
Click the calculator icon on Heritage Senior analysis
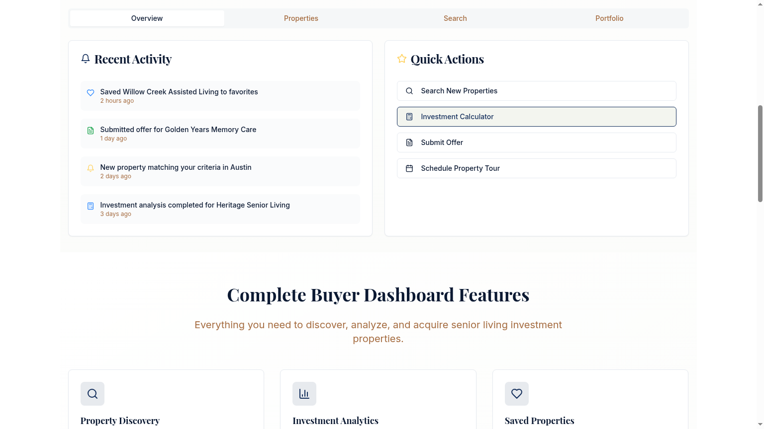pos(91,206)
